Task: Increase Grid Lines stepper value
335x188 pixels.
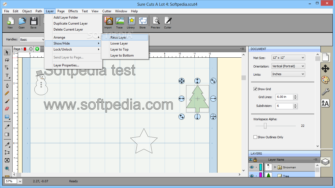Action: point(295,96)
